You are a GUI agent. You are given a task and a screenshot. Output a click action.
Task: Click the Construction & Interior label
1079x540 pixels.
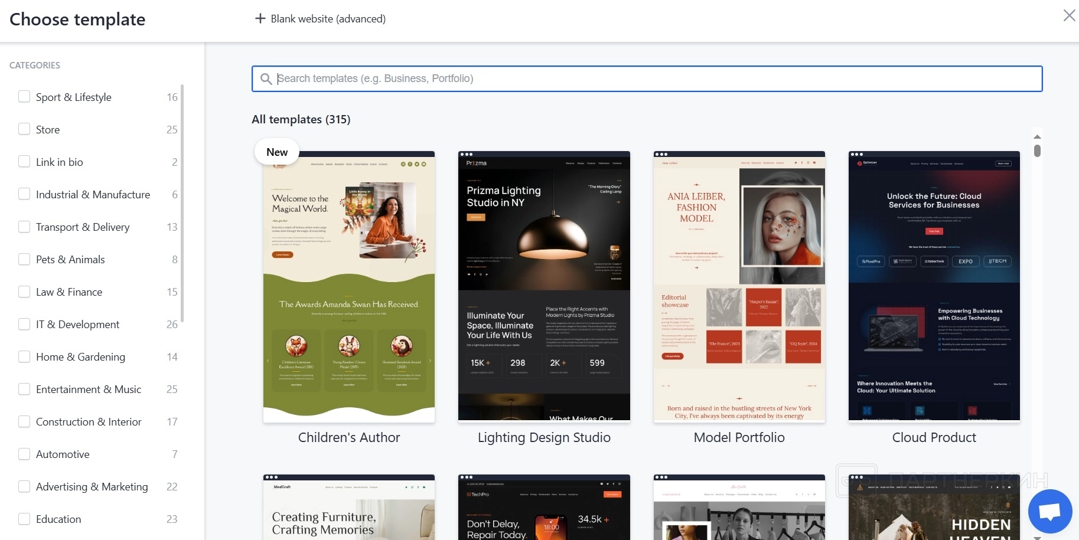click(x=89, y=422)
